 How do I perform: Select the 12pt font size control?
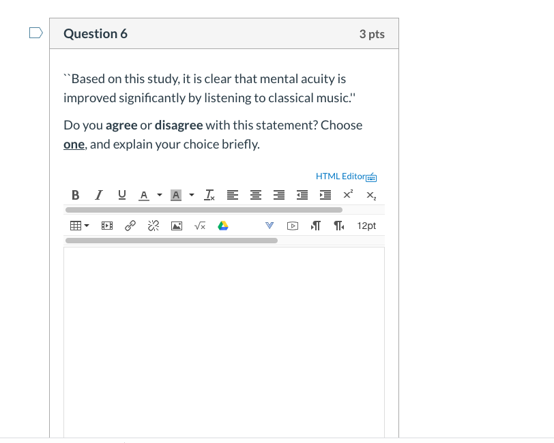point(366,226)
